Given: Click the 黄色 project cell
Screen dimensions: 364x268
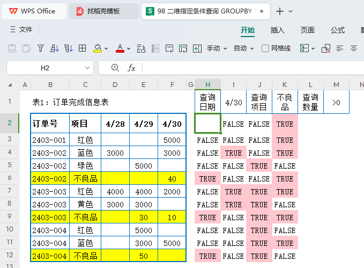Looking at the screenshot, I should click(85, 204).
